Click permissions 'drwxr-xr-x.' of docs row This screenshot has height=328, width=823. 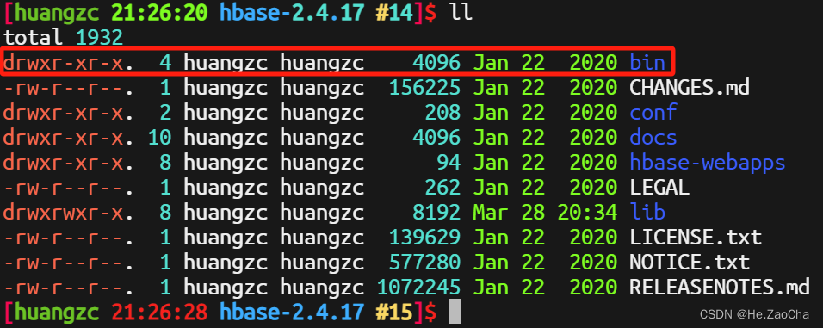pyautogui.click(x=68, y=138)
